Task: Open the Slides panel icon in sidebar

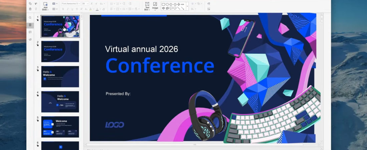Action: pyautogui.click(x=30, y=25)
